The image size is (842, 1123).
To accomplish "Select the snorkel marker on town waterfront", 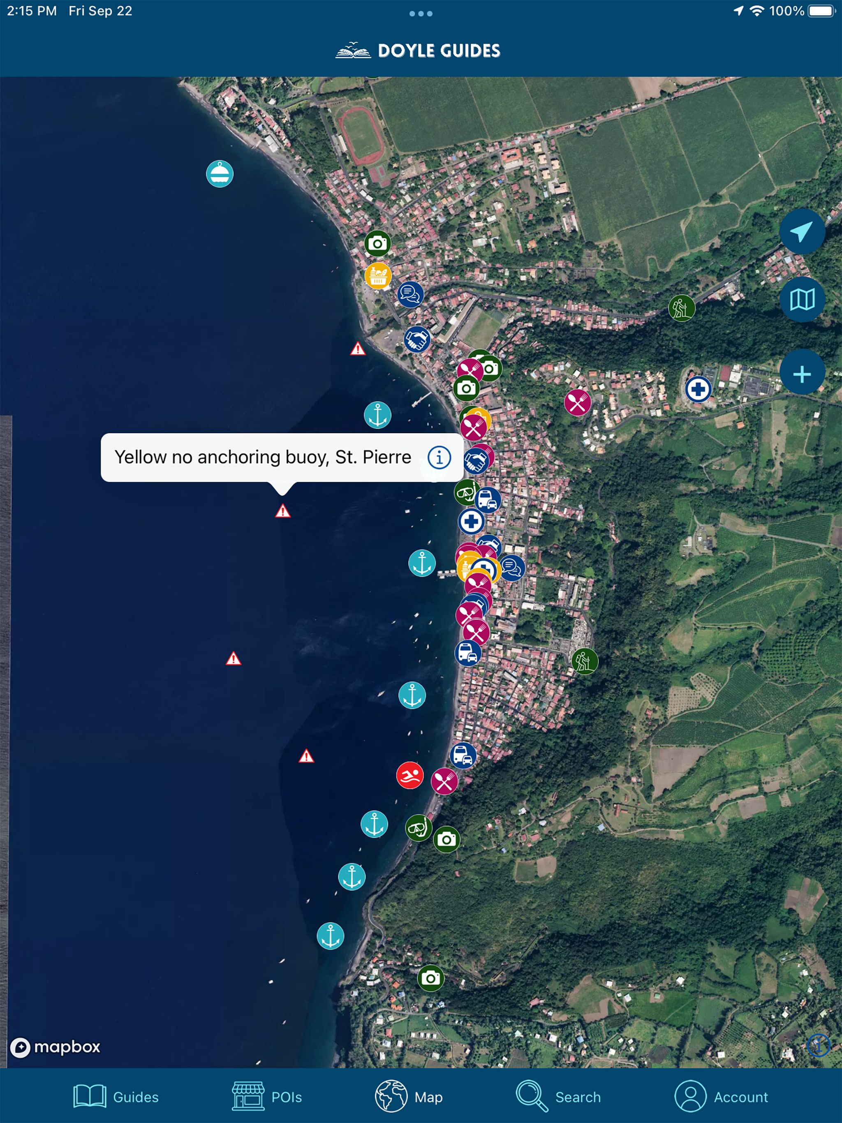I will 466,492.
